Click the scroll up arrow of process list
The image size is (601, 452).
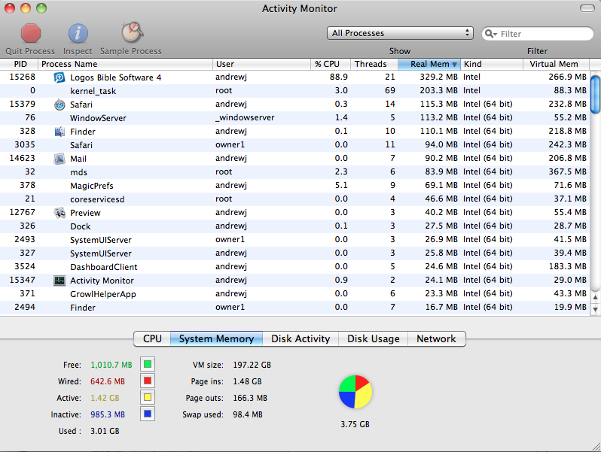point(595,296)
